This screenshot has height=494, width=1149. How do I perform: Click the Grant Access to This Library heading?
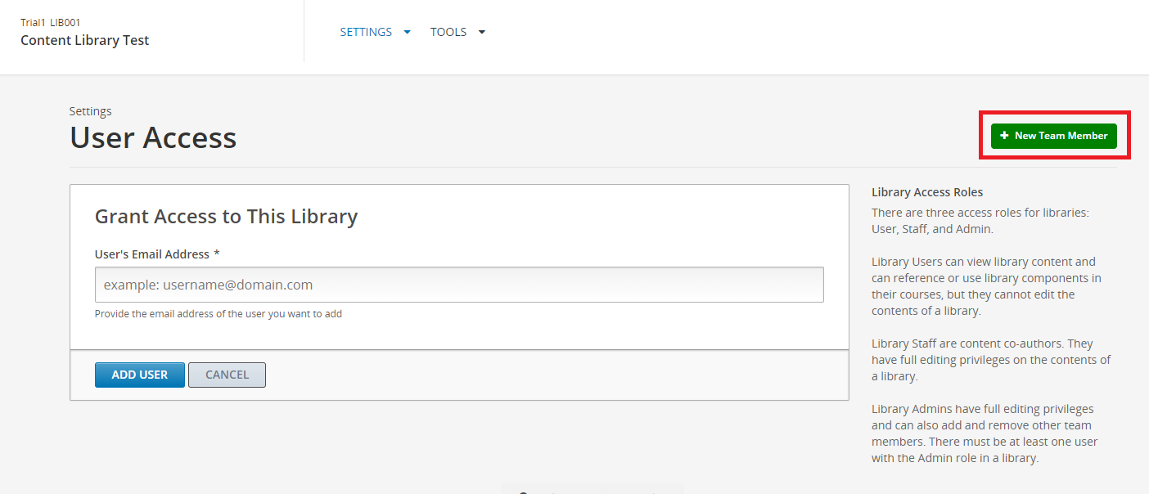226,216
